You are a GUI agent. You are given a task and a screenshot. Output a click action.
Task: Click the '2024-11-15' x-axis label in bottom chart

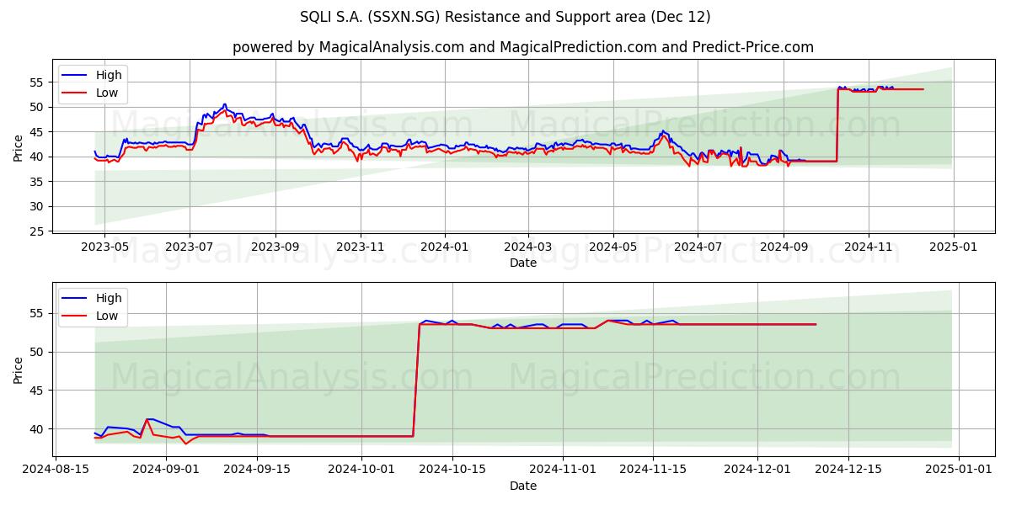(654, 470)
